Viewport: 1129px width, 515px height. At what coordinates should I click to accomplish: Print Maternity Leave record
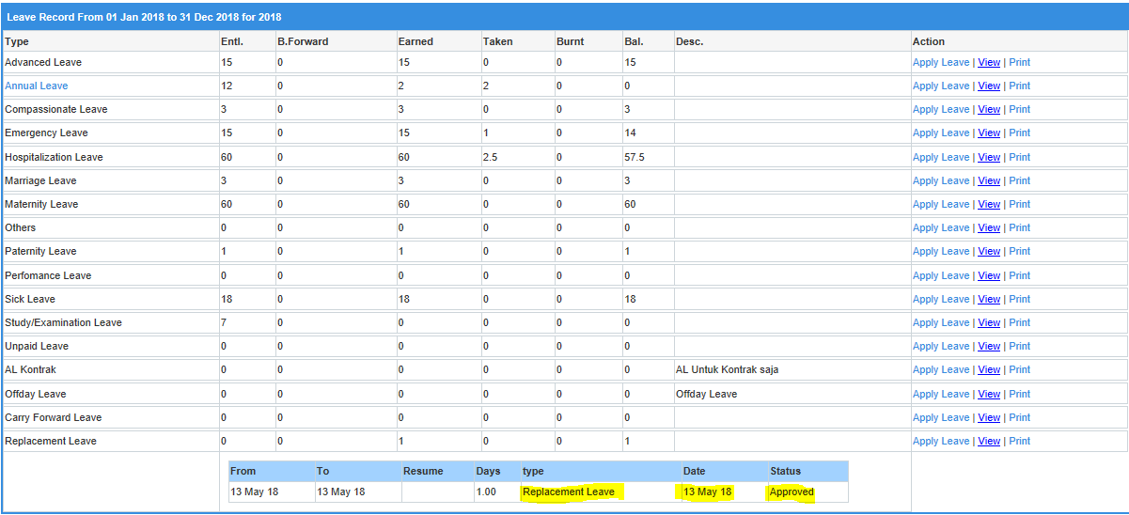coord(1019,204)
